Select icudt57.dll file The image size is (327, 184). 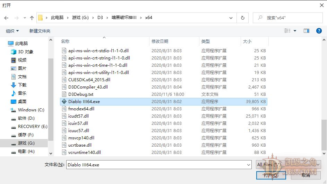click(164, 116)
